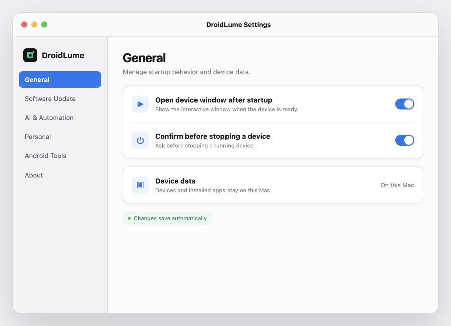Close the settings window with red button
The height and width of the screenshot is (326, 451).
point(24,25)
